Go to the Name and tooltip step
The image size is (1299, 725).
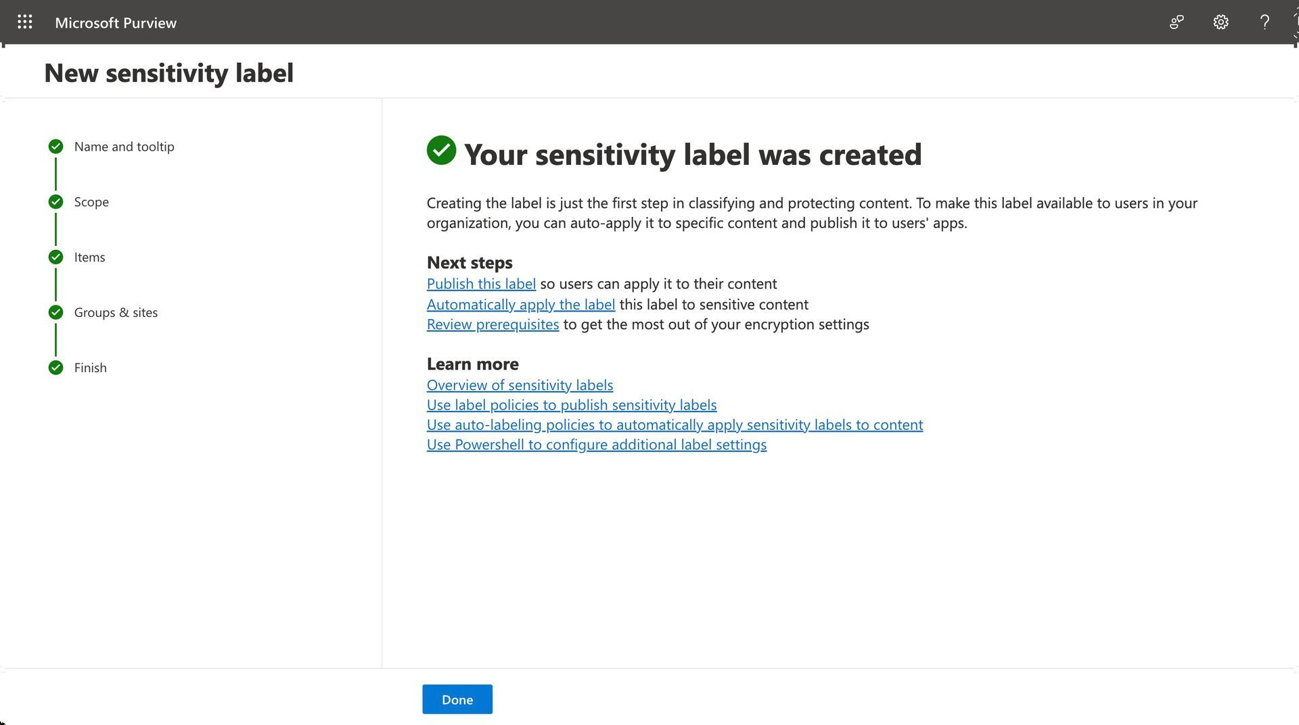coord(124,147)
